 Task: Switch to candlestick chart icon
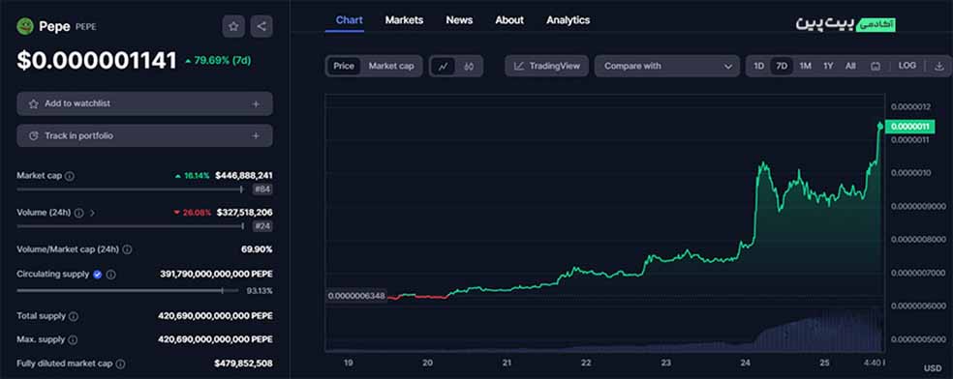coord(469,66)
